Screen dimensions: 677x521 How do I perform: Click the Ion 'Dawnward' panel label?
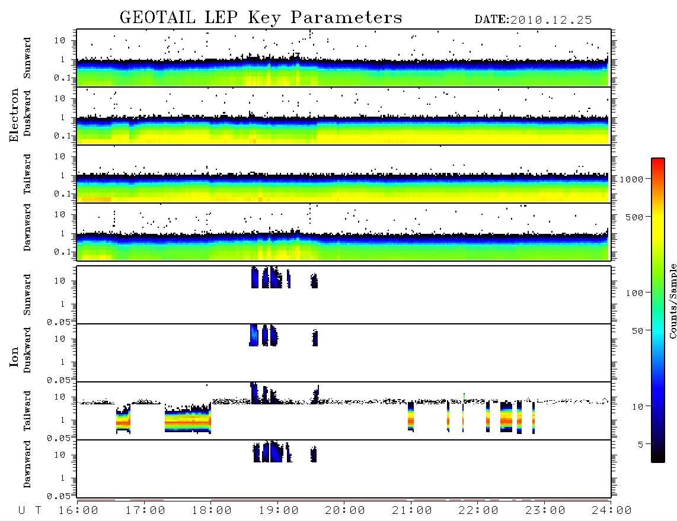(x=27, y=464)
